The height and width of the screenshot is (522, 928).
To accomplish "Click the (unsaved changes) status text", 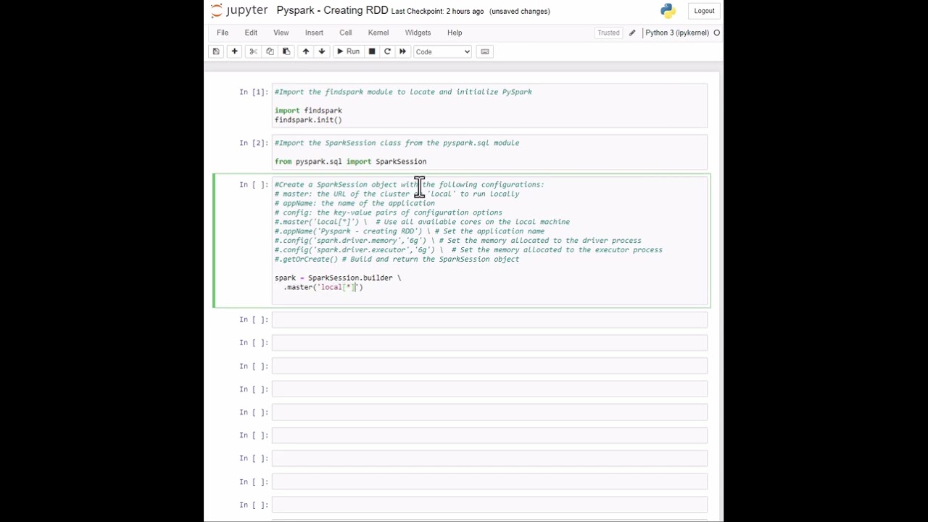I will 520,12.
